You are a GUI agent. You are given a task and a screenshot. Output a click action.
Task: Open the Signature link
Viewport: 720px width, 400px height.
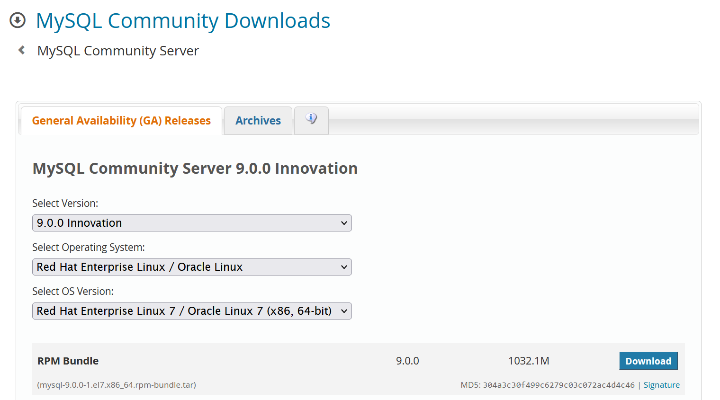point(661,385)
